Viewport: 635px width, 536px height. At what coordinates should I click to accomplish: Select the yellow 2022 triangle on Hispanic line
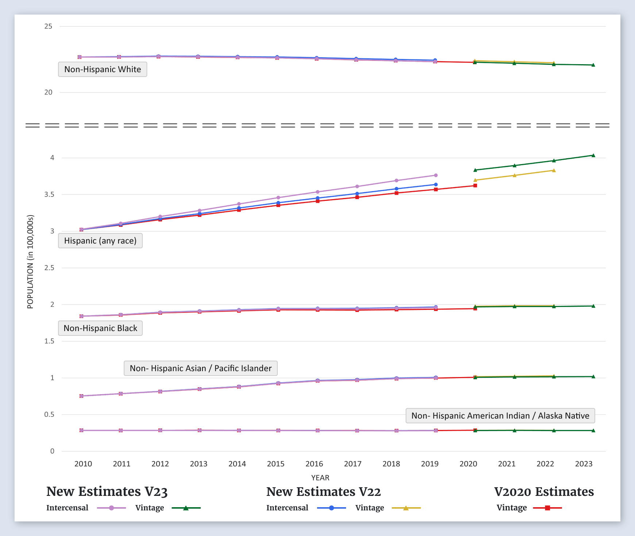click(554, 170)
